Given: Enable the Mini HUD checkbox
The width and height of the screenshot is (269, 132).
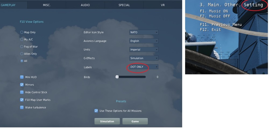Looking at the screenshot, I should 22,77.
